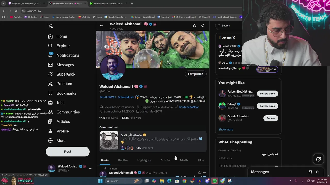
Task: Open the @TwisMinds mention link
Action: pos(126,97)
